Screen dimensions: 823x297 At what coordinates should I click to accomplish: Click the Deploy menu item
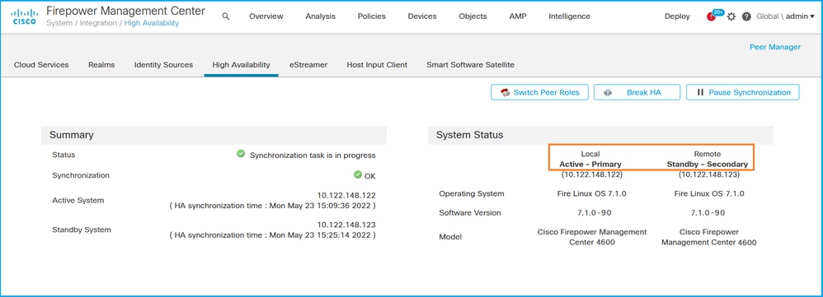(x=677, y=16)
